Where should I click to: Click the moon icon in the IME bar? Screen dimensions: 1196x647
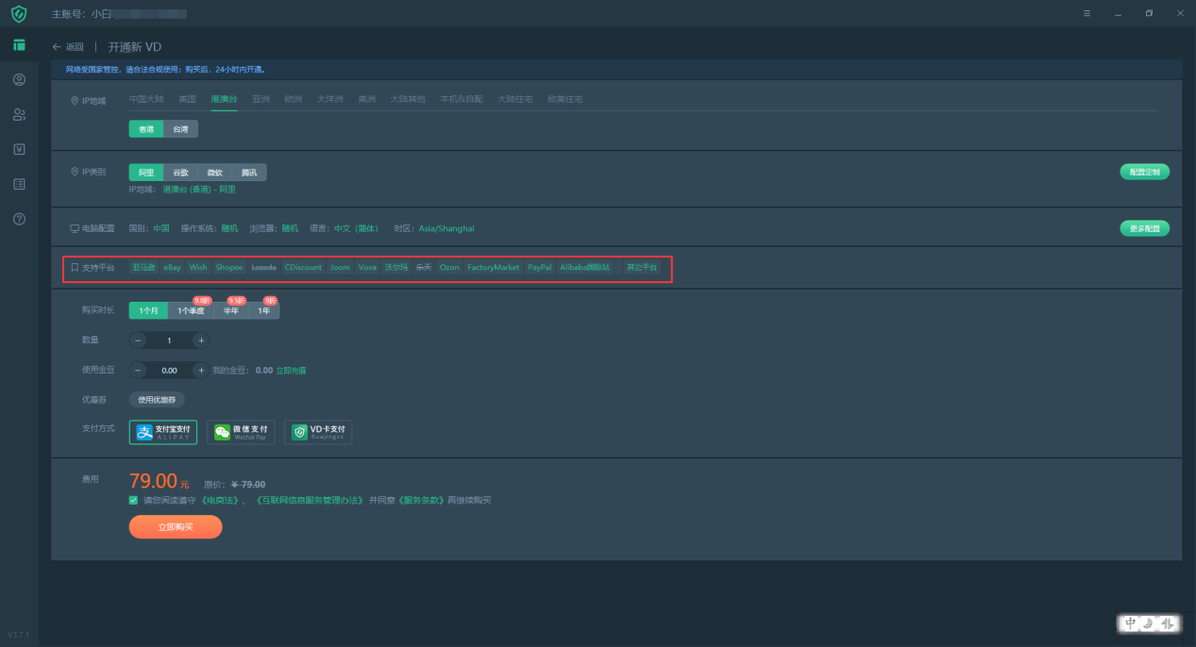[x=1149, y=623]
